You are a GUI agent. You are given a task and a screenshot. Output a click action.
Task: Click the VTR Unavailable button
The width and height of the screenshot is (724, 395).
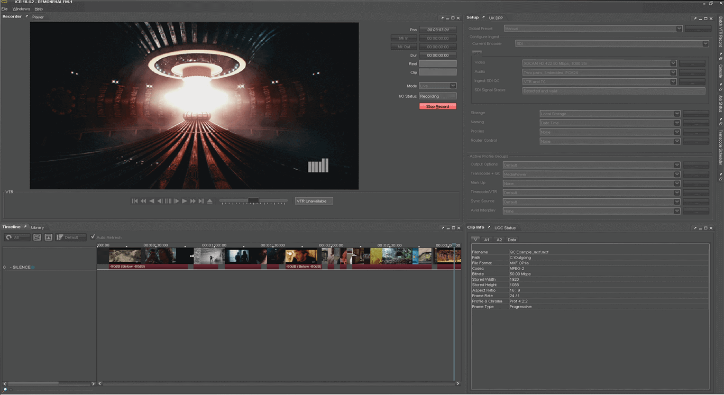314,201
